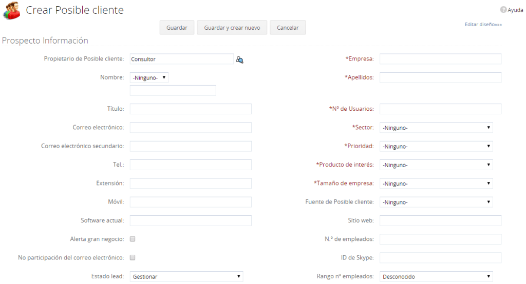Click the Tel. input field
This screenshot has height=284, width=526.
tap(191, 165)
